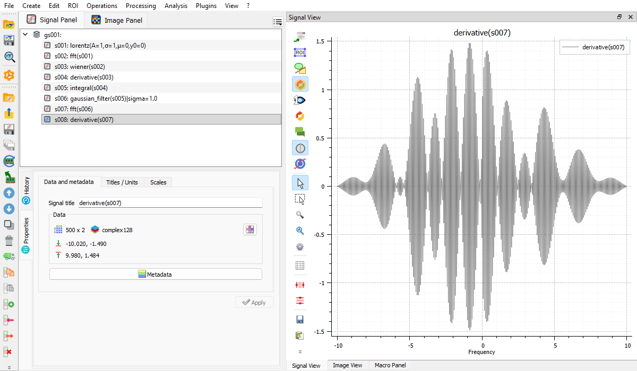Open the Analysis menu

click(176, 6)
